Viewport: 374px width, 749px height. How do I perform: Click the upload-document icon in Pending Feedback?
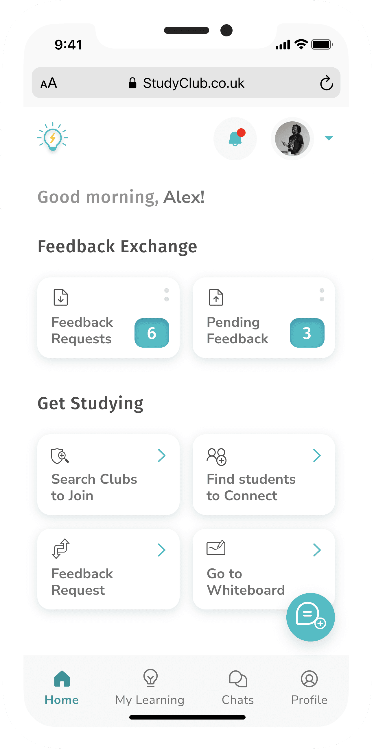[216, 297]
